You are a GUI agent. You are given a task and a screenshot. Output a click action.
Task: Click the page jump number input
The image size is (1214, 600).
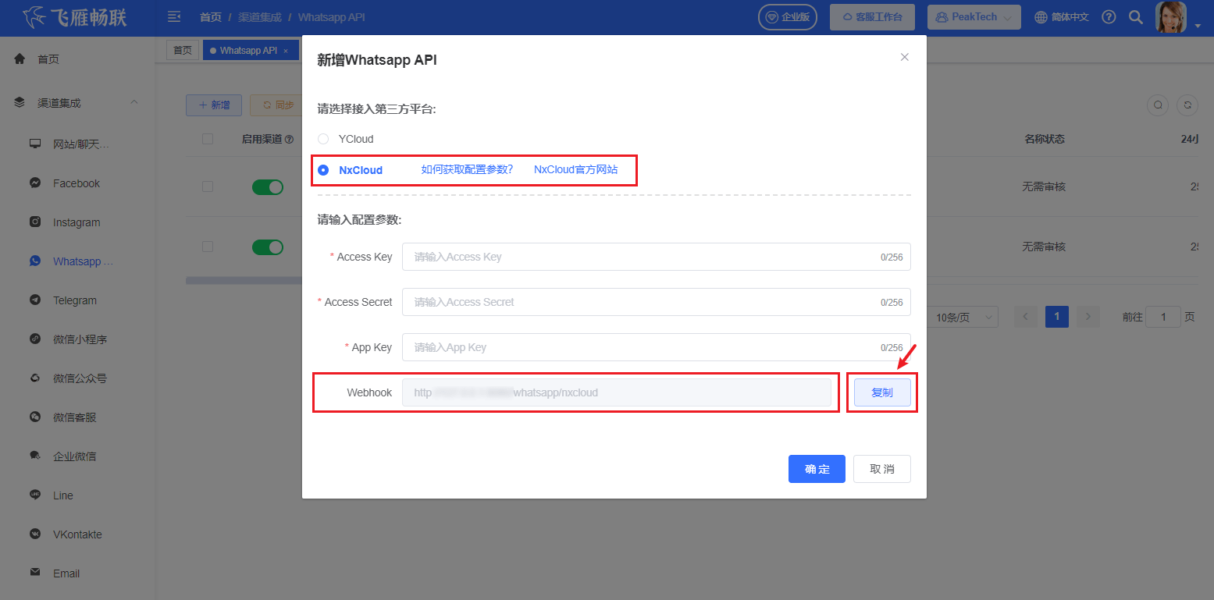1164,317
